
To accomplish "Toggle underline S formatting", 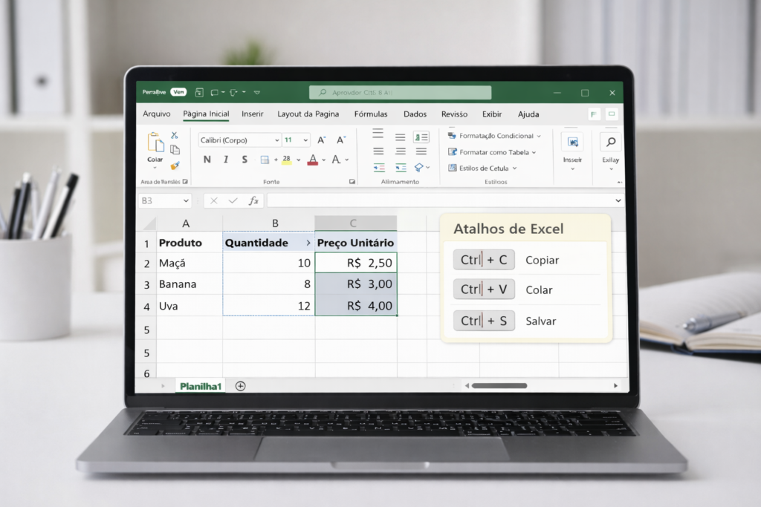I will coord(245,160).
